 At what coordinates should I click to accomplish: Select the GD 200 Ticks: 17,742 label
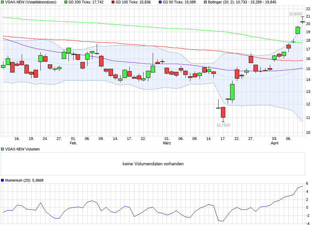click(x=86, y=2)
